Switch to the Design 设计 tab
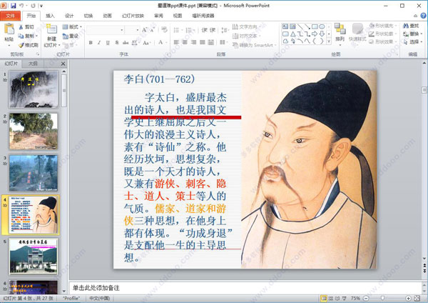This screenshot has width=428, height=303. tap(69, 16)
